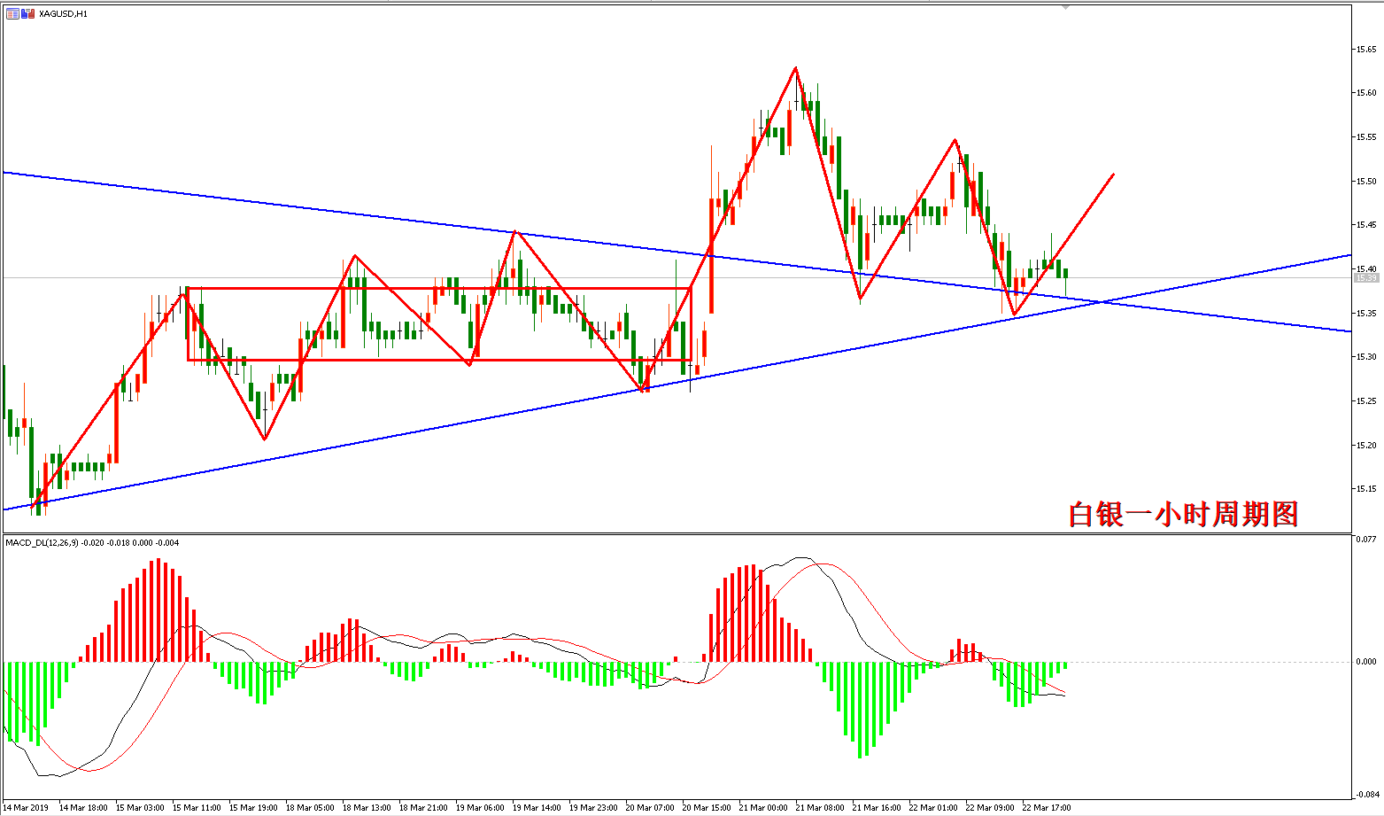The width and height of the screenshot is (1384, 816).
Task: Click the 15 Mar 03:00 time label
Action: point(140,808)
